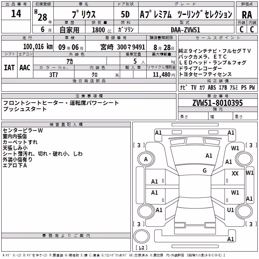Select the seating capacity 5人
This screenshot has width=259, height=259.
[139, 62]
